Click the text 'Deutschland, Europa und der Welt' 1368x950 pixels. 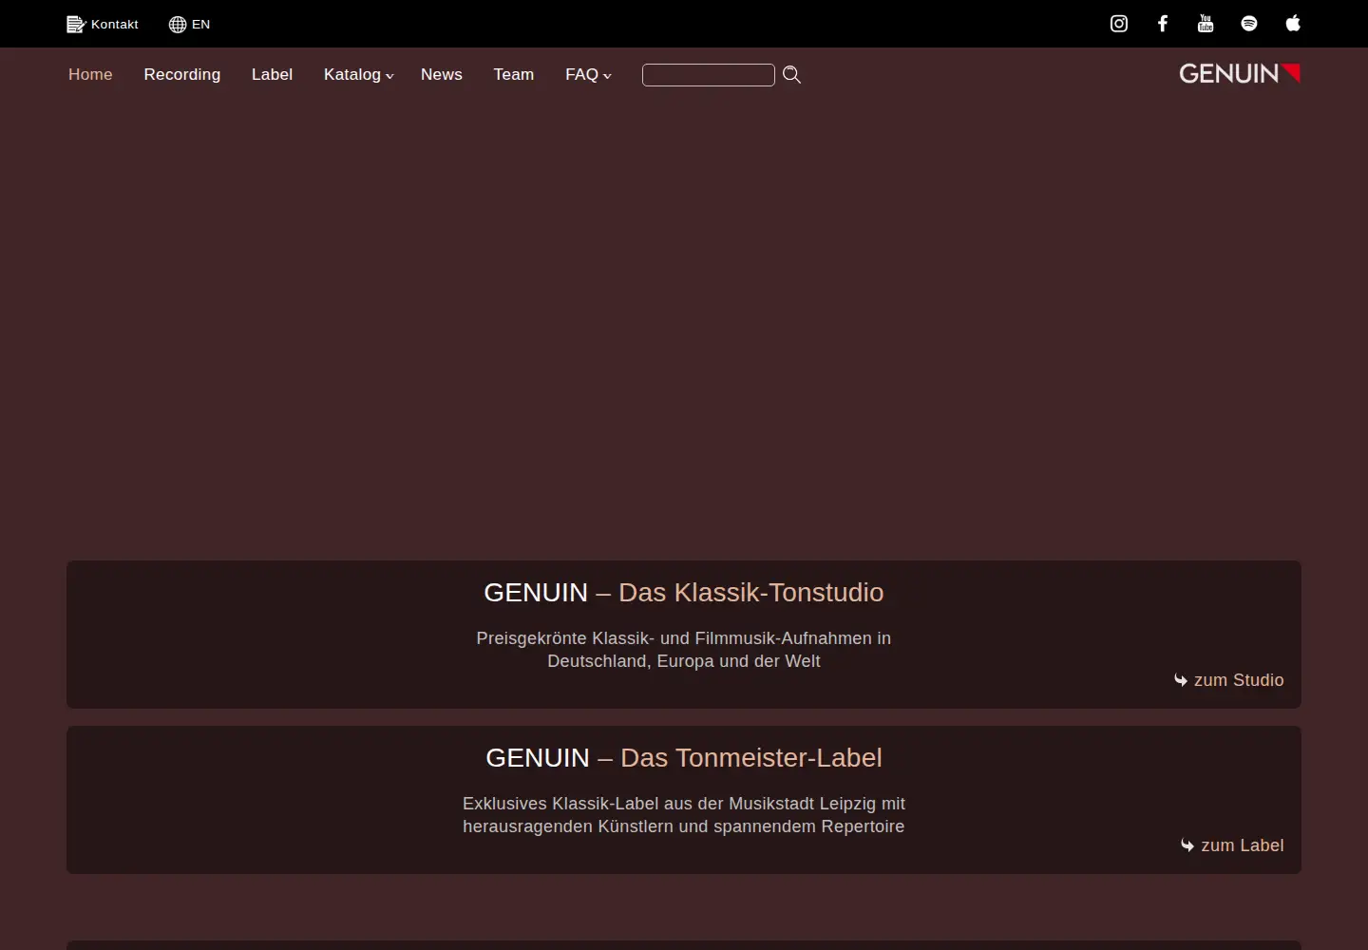[x=684, y=661]
